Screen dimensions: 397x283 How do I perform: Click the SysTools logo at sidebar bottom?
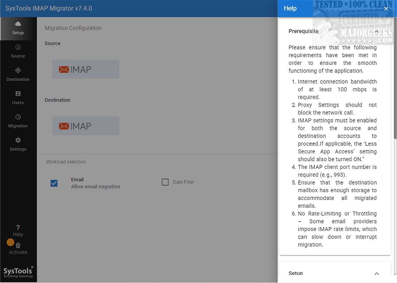pos(18,272)
